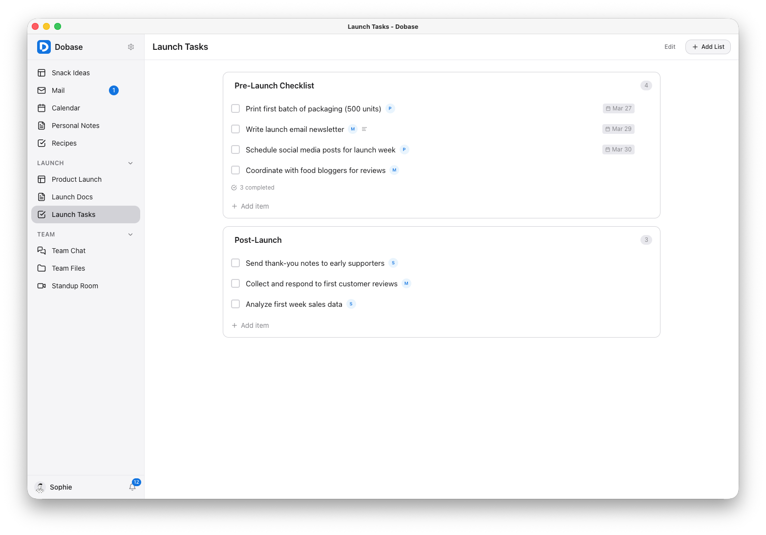Click the Recipes checklist icon
Screen dimensions: 766x535
tap(42, 143)
